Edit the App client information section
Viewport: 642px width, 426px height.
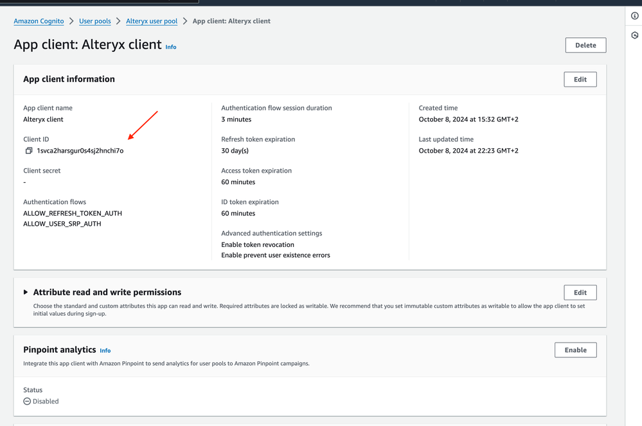pos(580,80)
